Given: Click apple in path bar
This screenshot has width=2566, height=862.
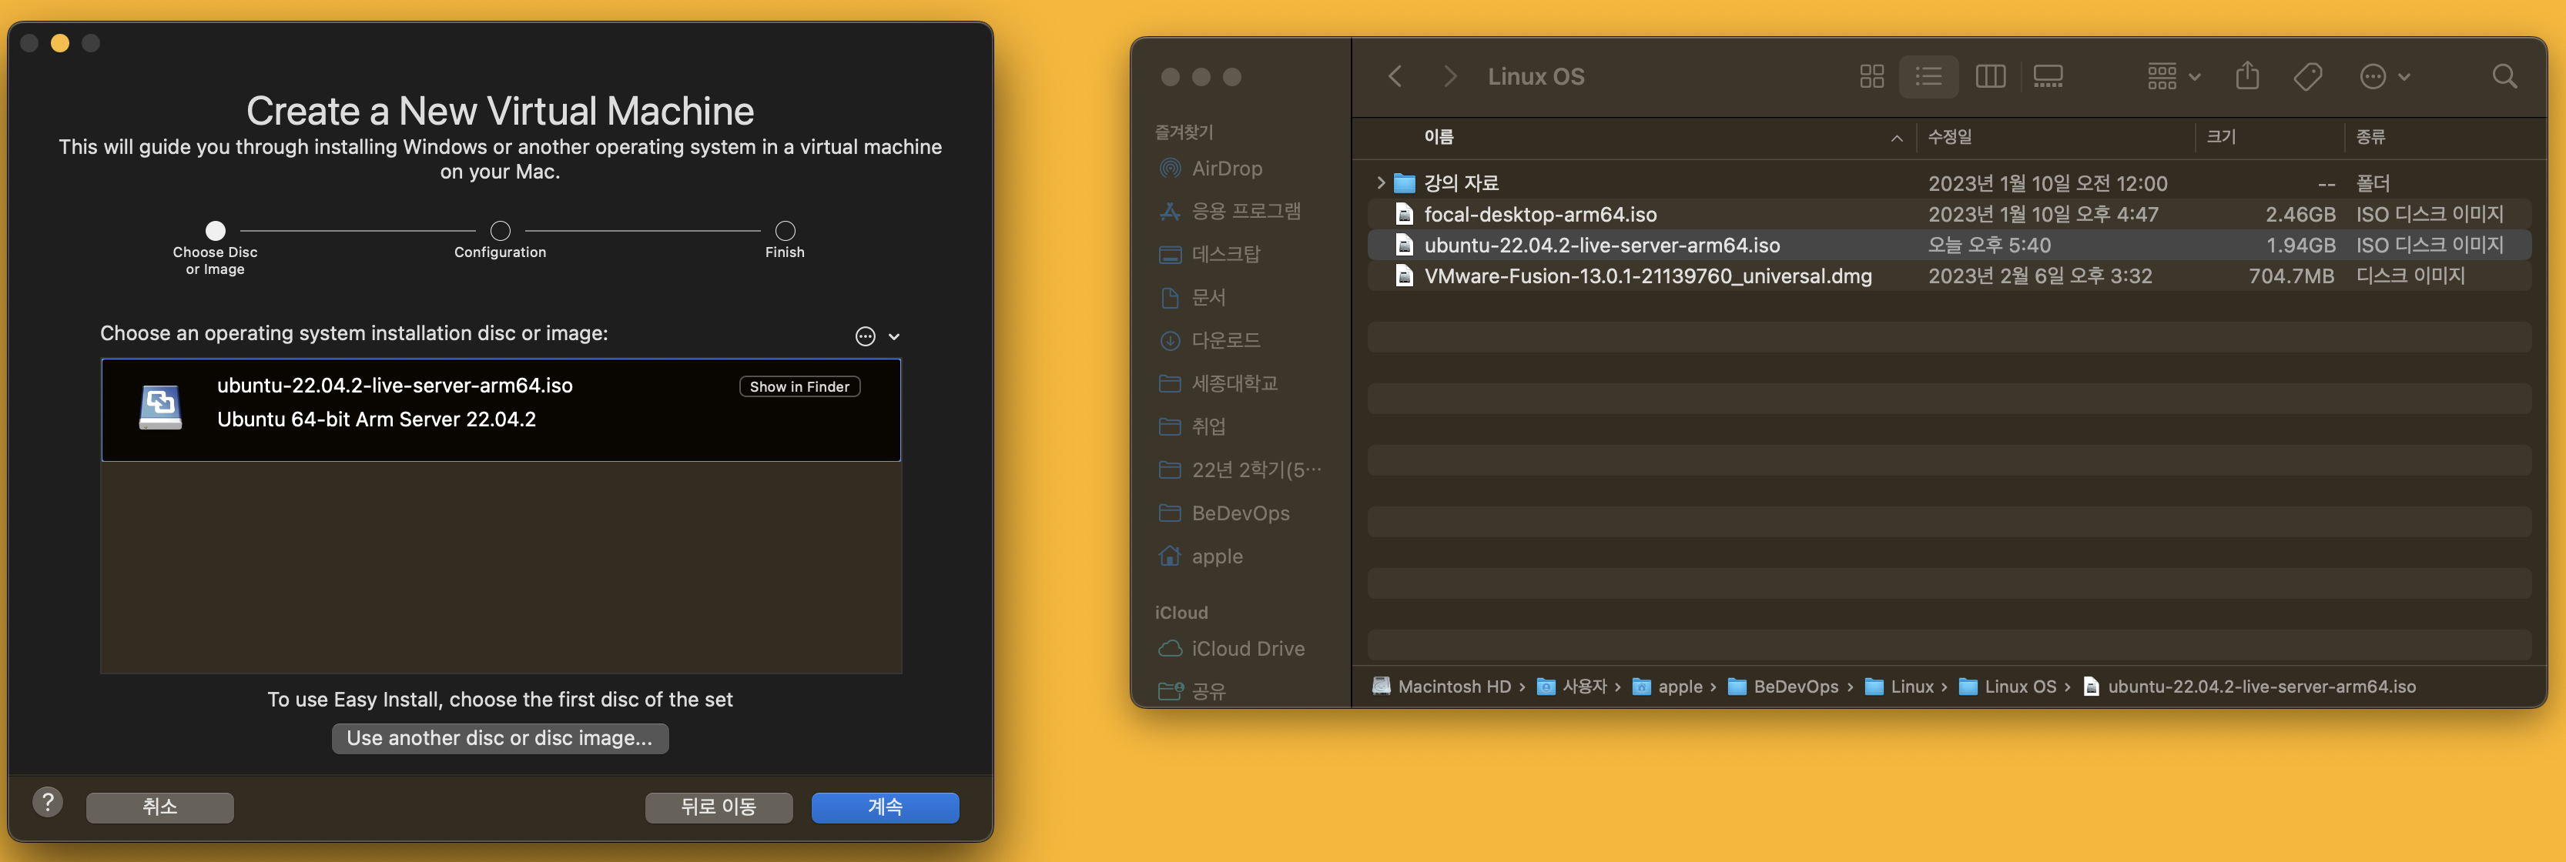Looking at the screenshot, I should pos(1667,687).
